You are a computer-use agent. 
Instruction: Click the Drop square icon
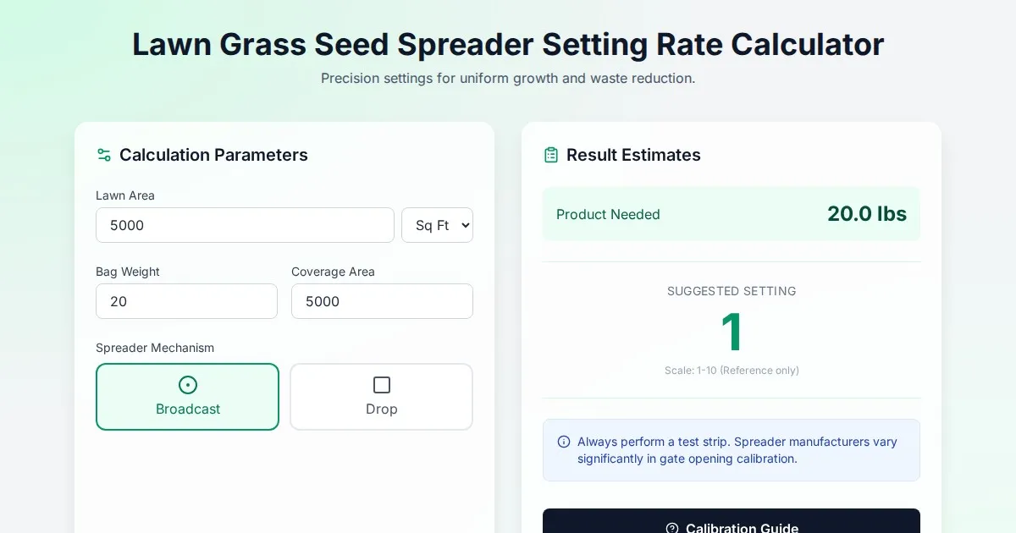382,385
